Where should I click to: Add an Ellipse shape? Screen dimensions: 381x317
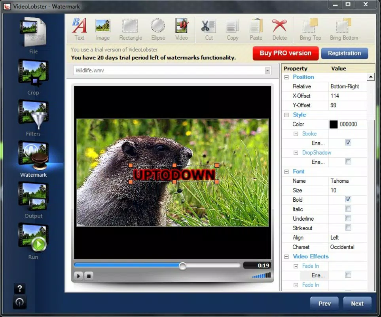pyautogui.click(x=158, y=29)
